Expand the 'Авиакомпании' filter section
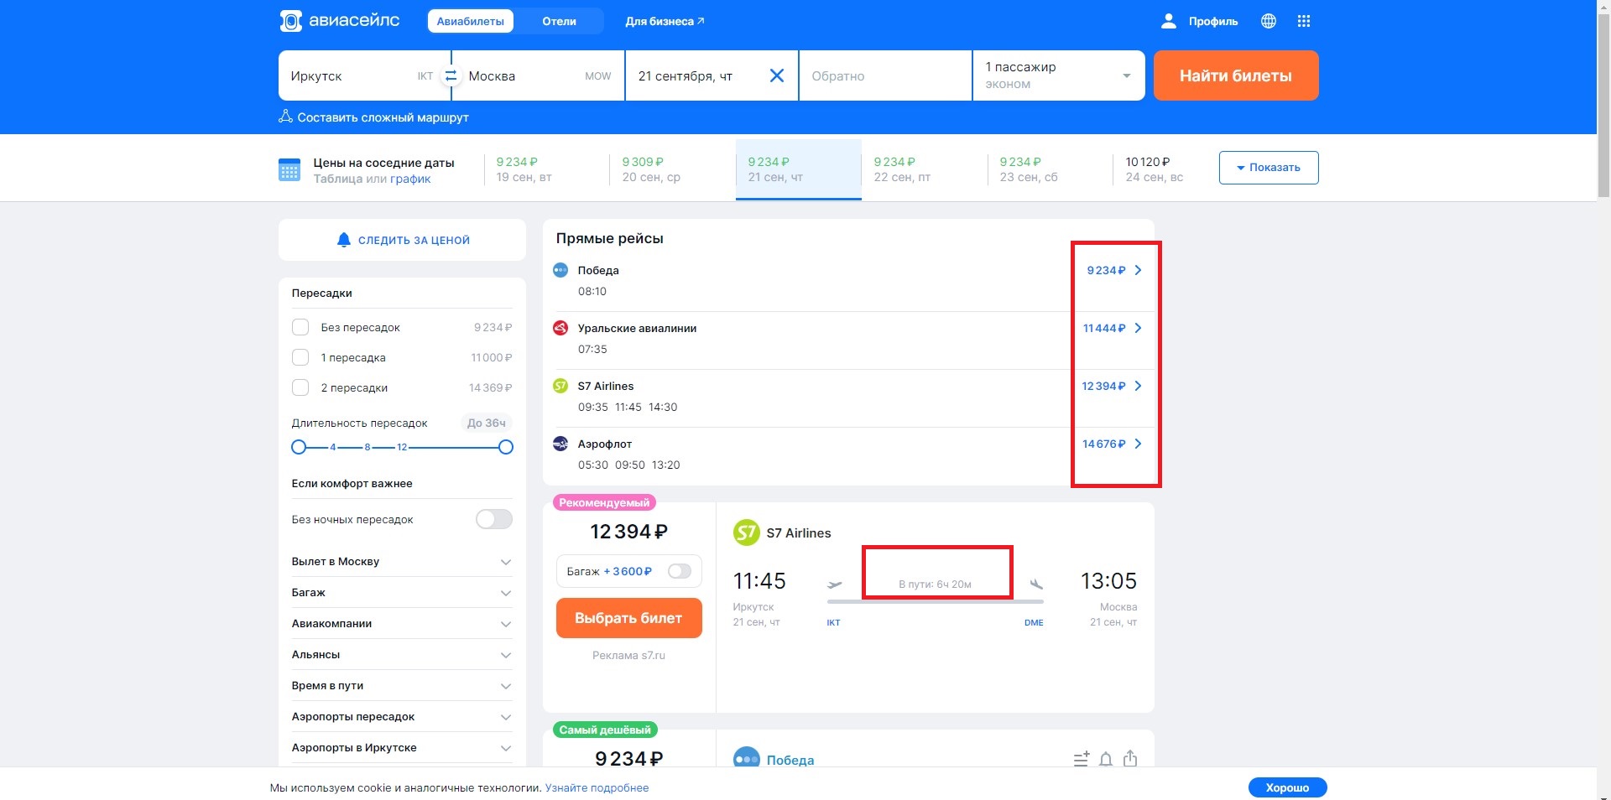 [401, 623]
